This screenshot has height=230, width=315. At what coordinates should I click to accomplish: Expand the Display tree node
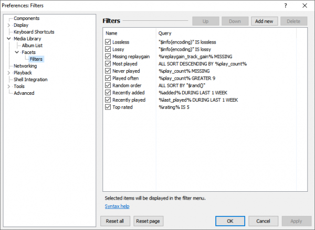pos(8,25)
